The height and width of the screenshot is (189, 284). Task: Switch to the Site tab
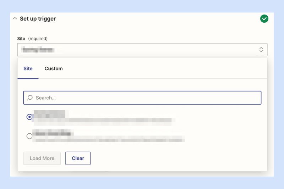click(x=28, y=68)
